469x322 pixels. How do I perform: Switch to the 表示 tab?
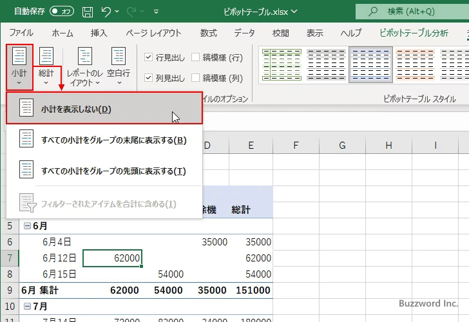pyautogui.click(x=314, y=33)
